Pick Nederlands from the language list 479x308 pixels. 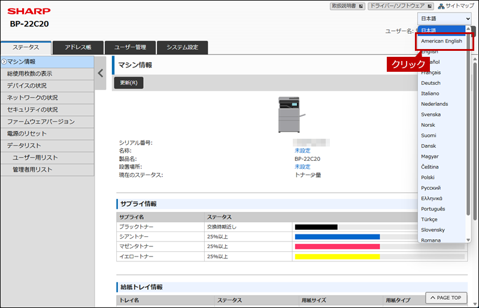(441, 104)
